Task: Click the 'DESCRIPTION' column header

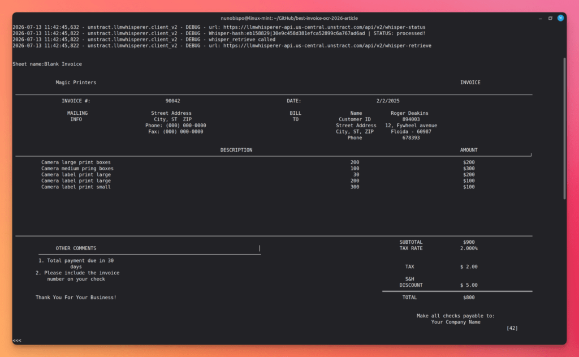Action: (236, 150)
